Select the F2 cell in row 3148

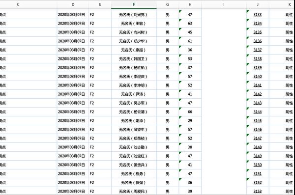(x=100, y=147)
